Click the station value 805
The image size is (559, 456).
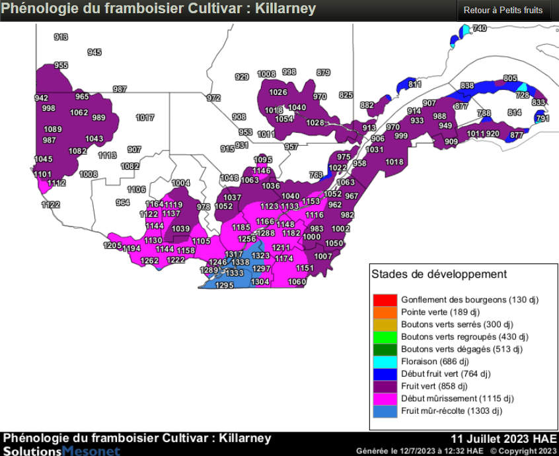pyautogui.click(x=510, y=79)
